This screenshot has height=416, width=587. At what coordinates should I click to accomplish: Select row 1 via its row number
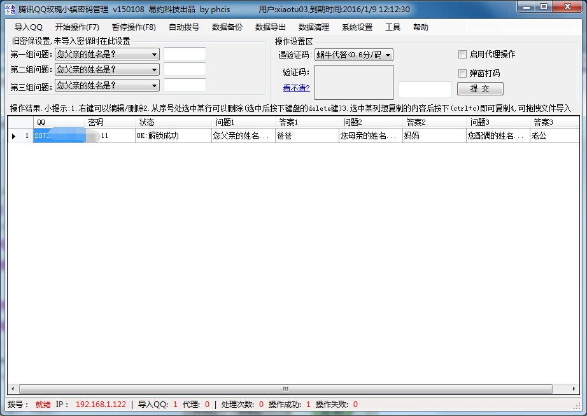tap(27, 135)
